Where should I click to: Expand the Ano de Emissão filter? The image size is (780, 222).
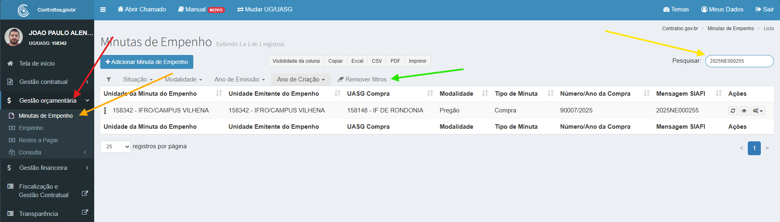(239, 79)
